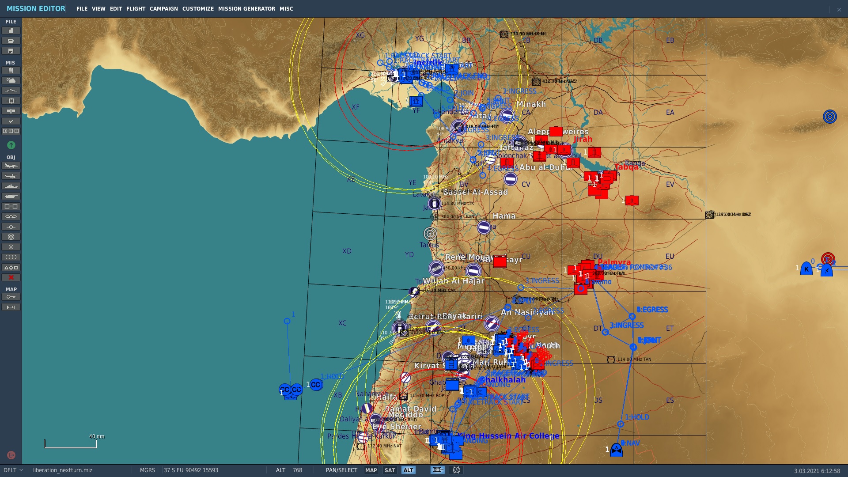Toggle the ALT display mode
Viewport: 848px width, 477px height.
click(x=409, y=470)
